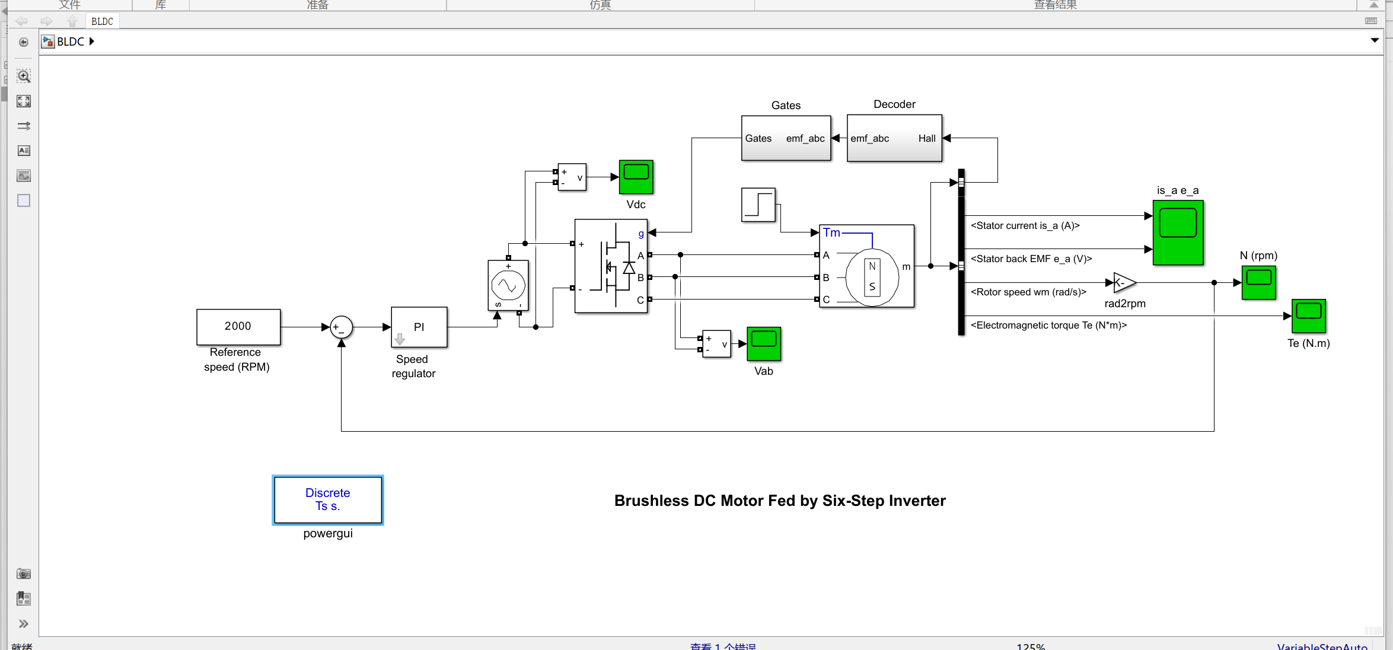Screen dimensions: 1393x650
Task: Expand the BLDC breadcrumb arrow
Action: [x=92, y=42]
